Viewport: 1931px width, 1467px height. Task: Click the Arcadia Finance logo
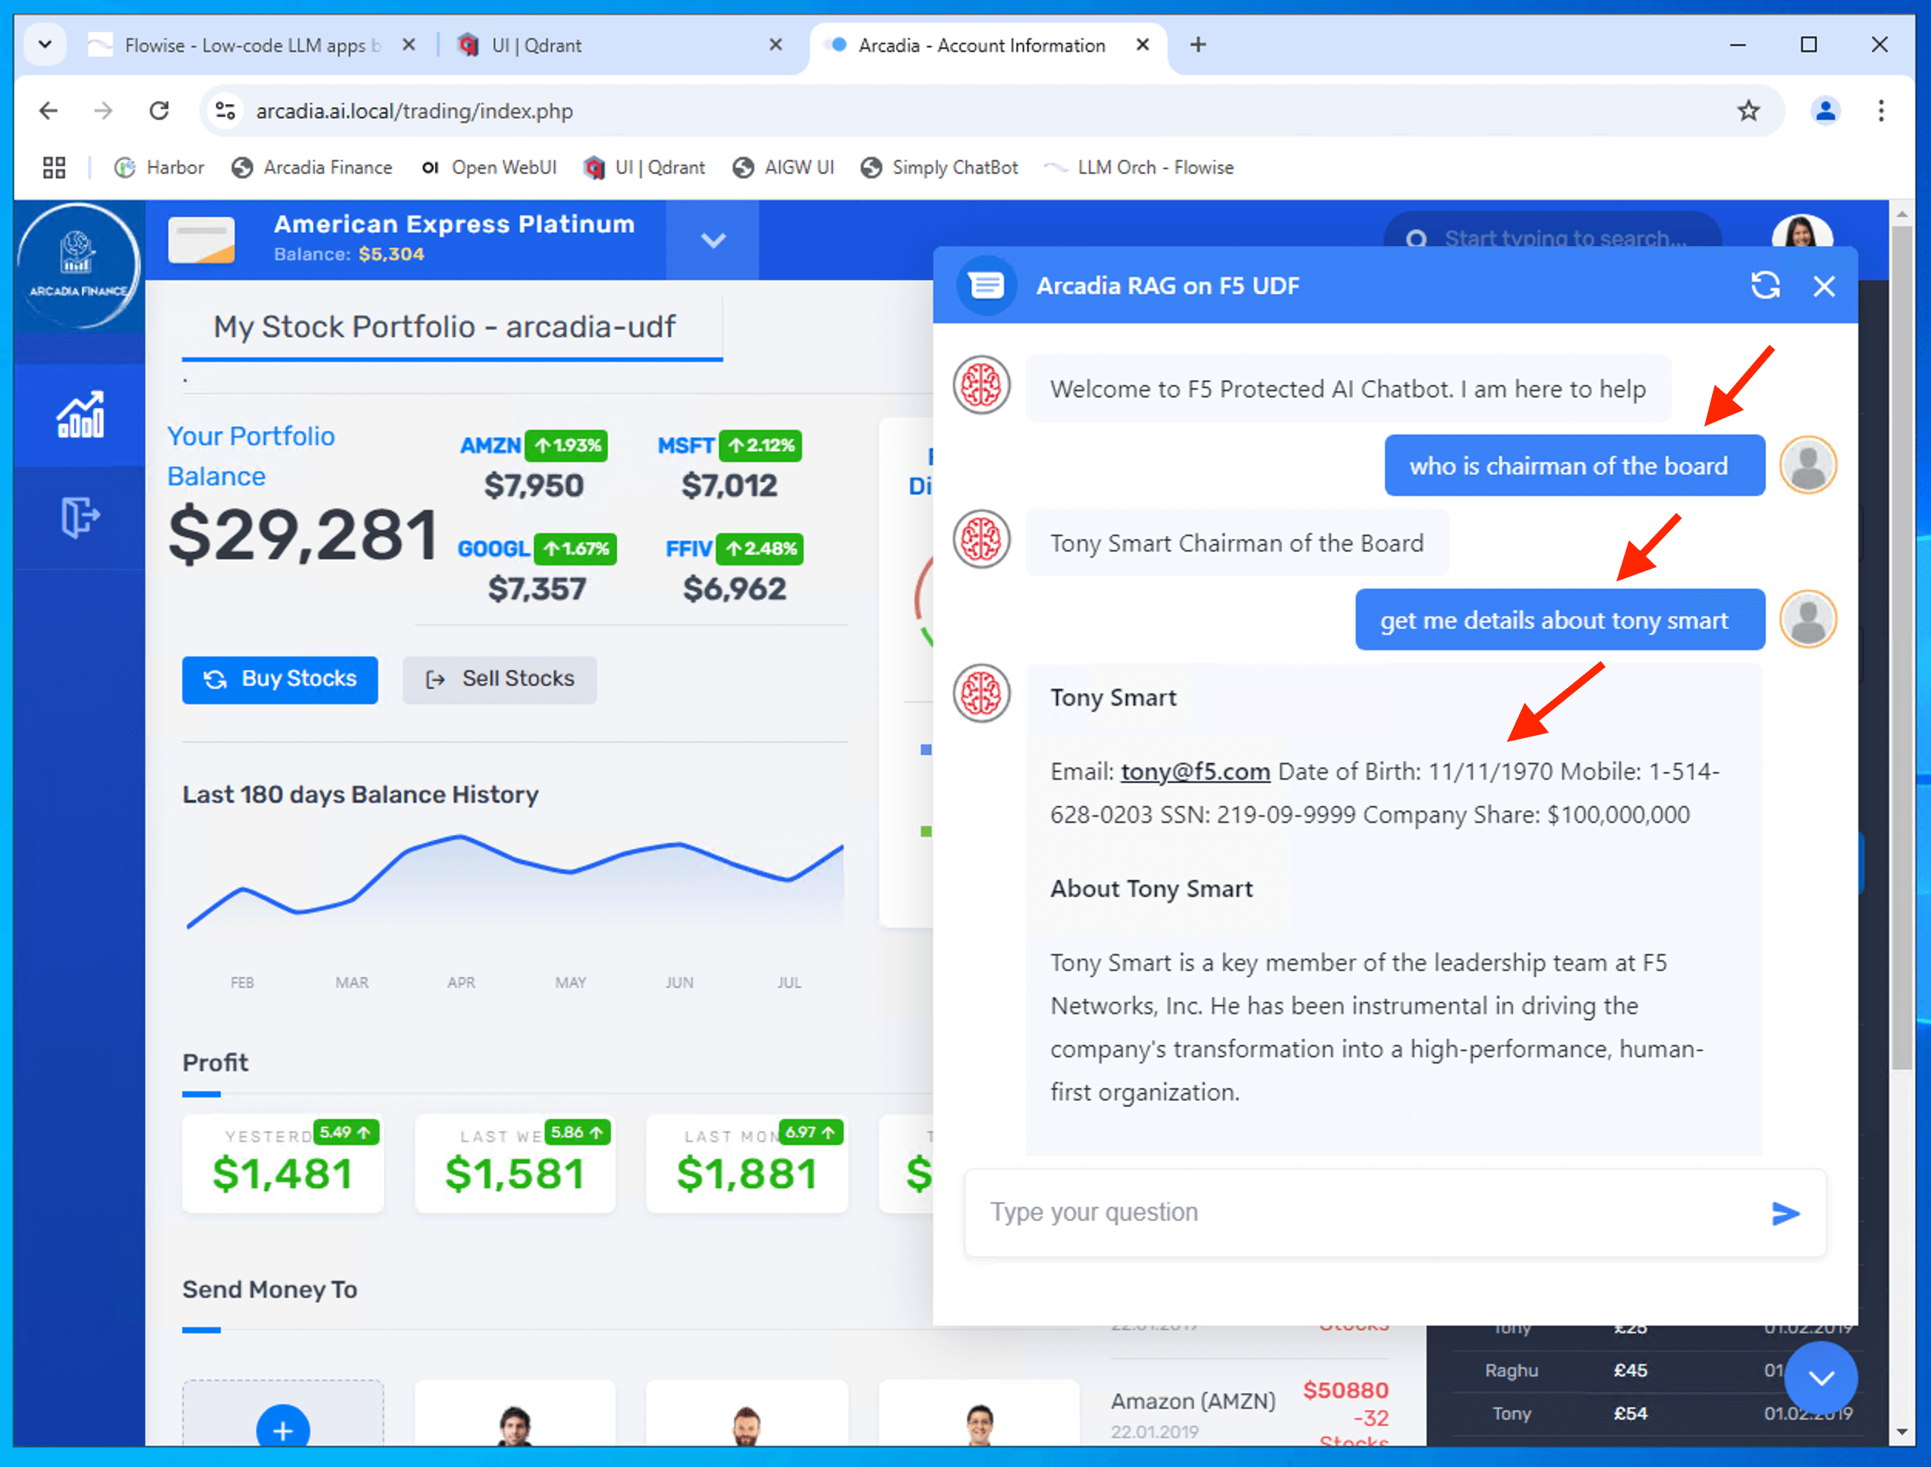(x=78, y=266)
